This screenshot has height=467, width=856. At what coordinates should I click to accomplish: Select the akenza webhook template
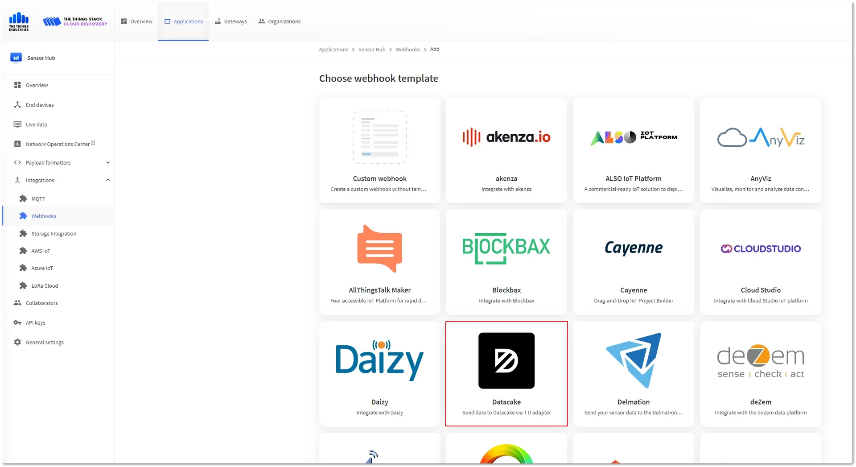click(x=506, y=151)
